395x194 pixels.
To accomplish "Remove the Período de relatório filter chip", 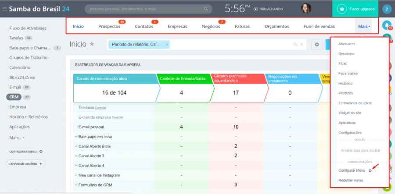I will pos(167,45).
